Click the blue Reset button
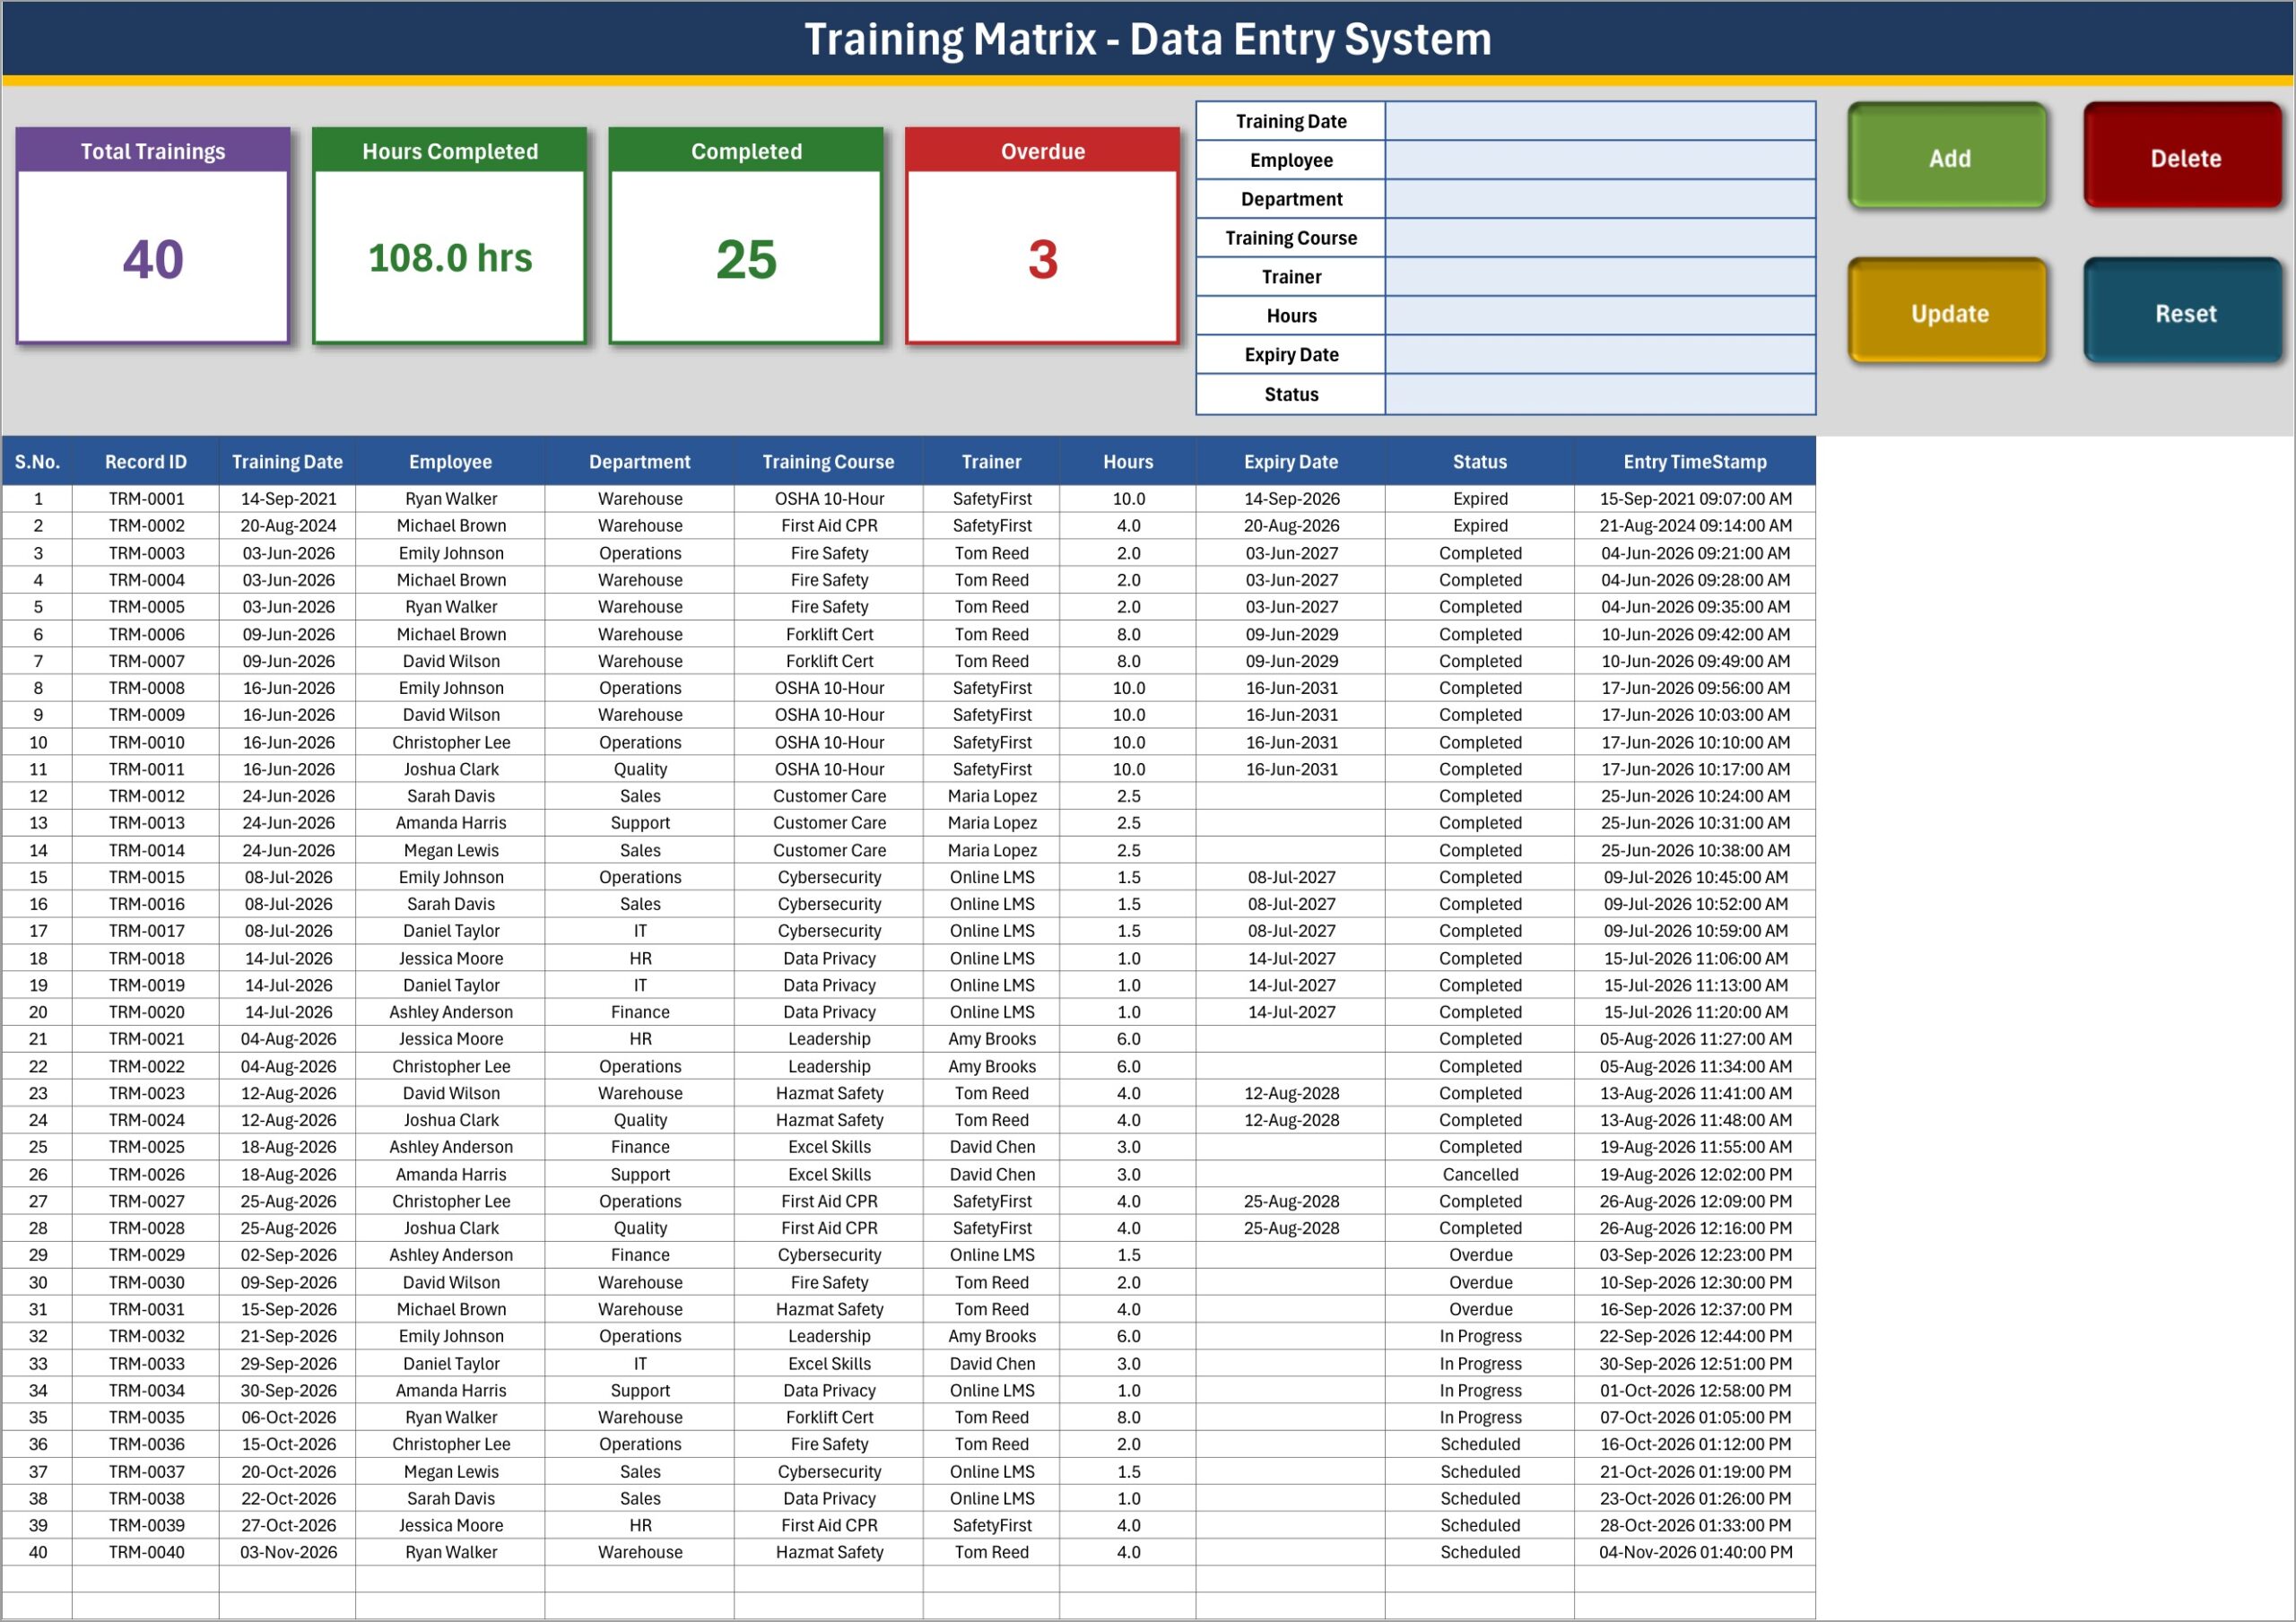Viewport: 2296px width, 1622px height. coord(2184,311)
